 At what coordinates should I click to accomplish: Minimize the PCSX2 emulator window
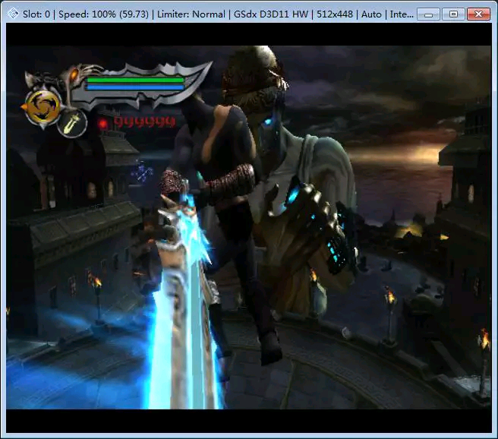tap(428, 14)
